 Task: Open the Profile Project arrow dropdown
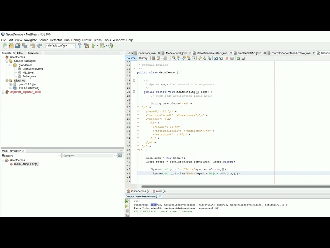pyautogui.click(x=115, y=46)
